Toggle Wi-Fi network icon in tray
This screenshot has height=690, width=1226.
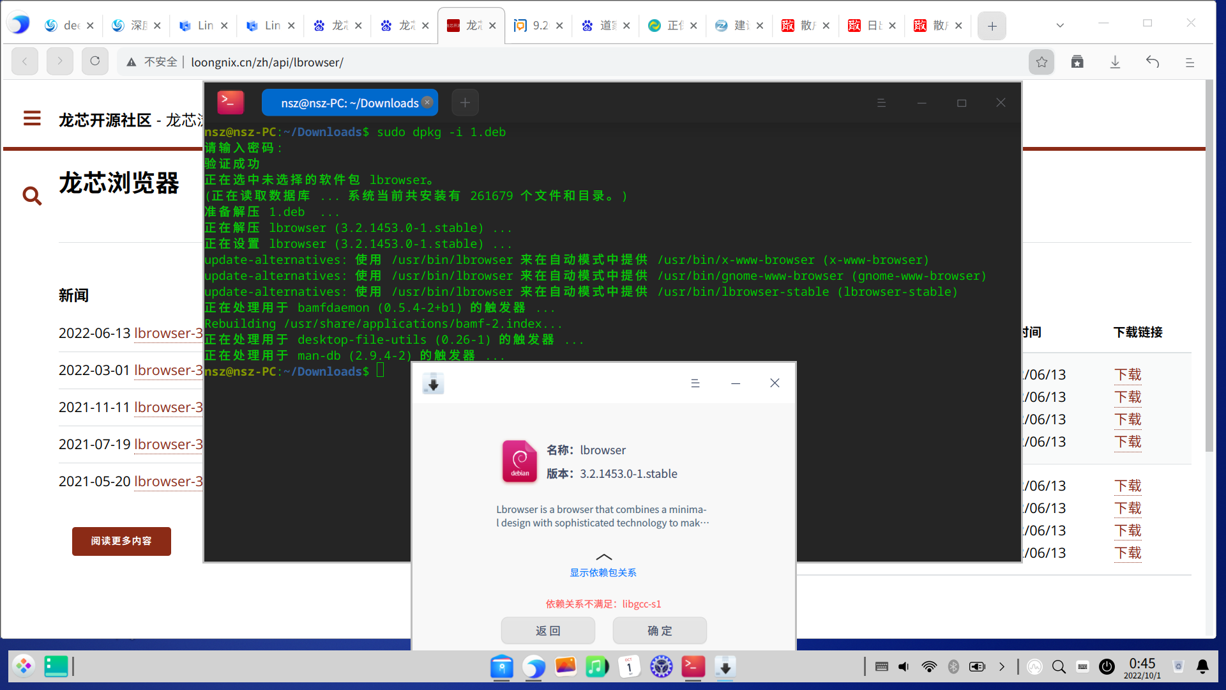coord(929,667)
